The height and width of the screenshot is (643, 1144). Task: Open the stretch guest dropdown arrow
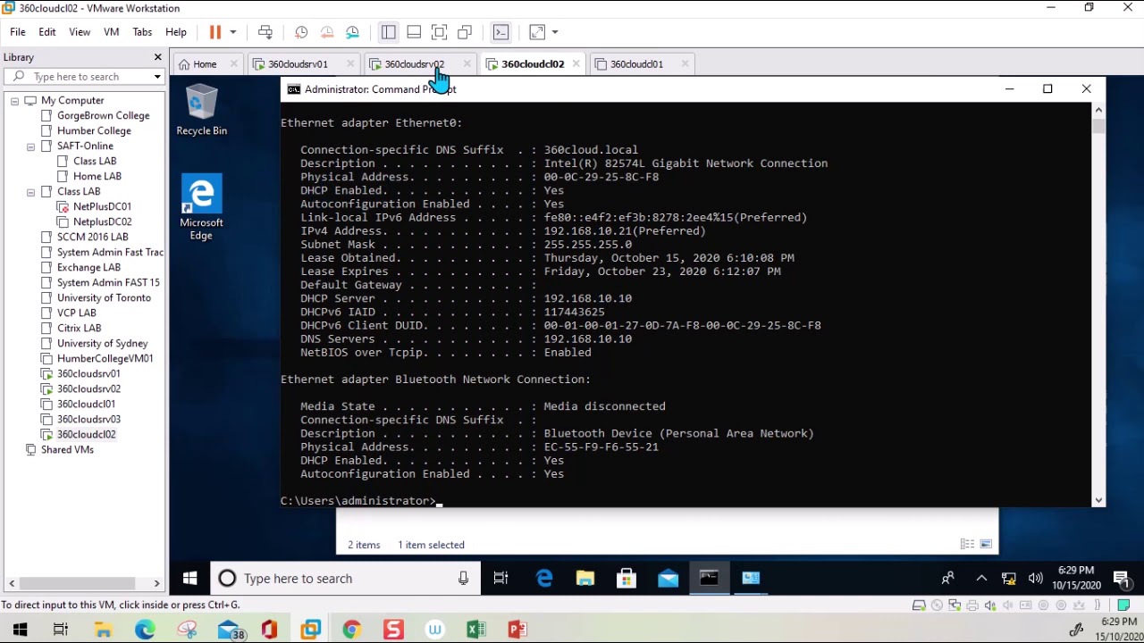pos(555,32)
